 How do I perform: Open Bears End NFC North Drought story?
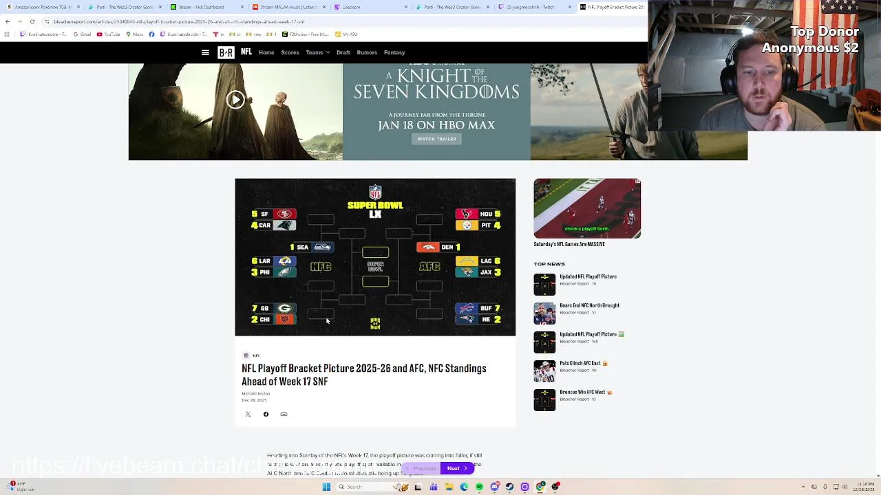pyautogui.click(x=589, y=305)
